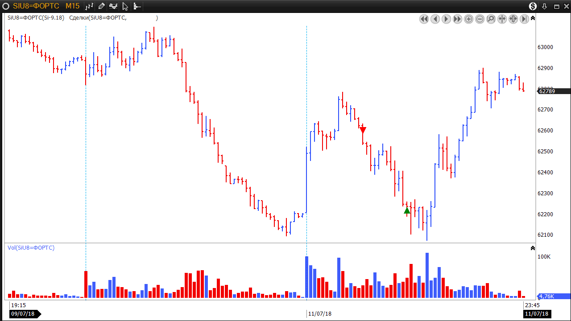The height and width of the screenshot is (321, 571).
Task: Collapse the volume pane double chevron
Action: point(533,248)
